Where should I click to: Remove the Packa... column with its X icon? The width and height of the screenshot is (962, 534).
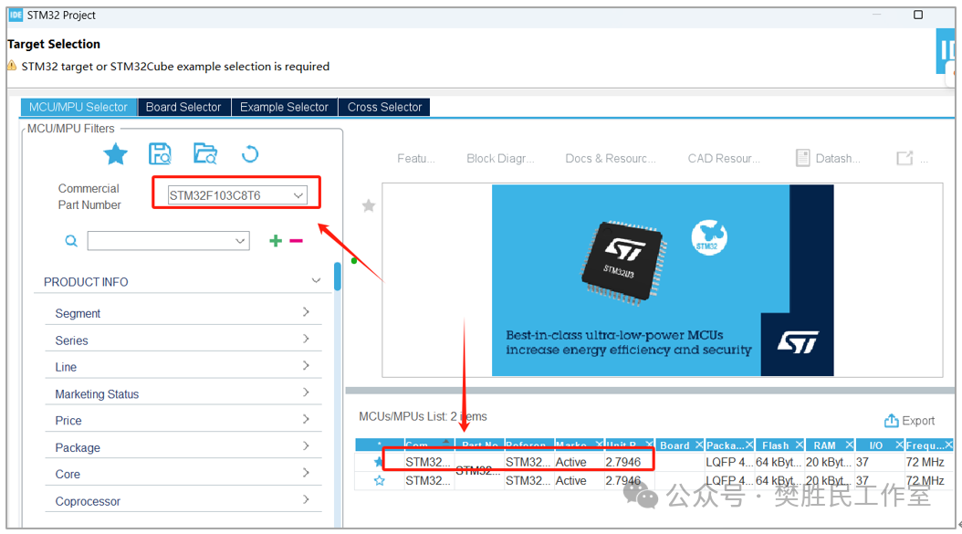[749, 445]
